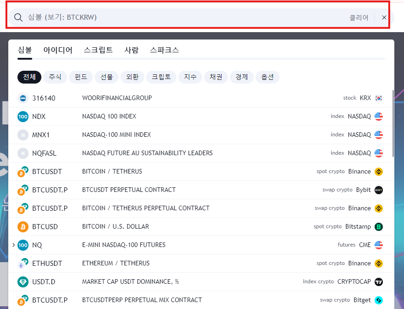The width and height of the screenshot is (404, 309).
Task: Select E-MINI NASDAQ-100 FUTURES result
Action: pos(200,245)
